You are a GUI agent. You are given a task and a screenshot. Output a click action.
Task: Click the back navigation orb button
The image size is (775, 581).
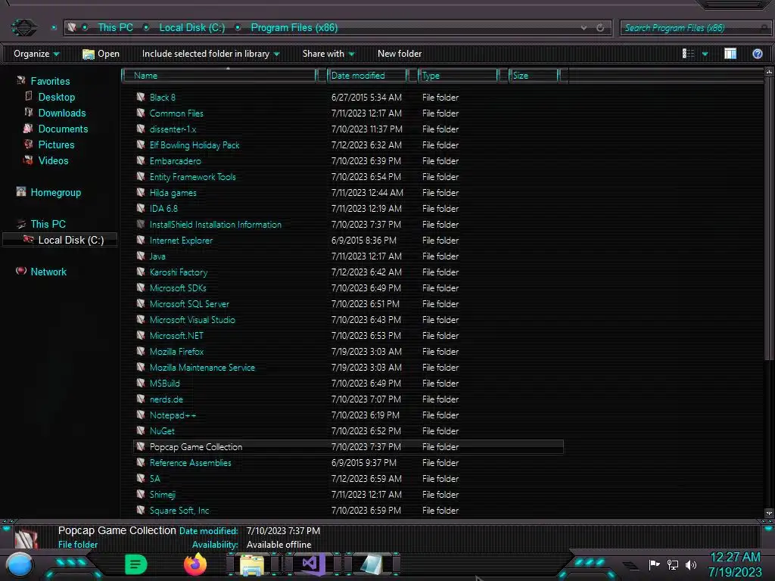[x=23, y=27]
